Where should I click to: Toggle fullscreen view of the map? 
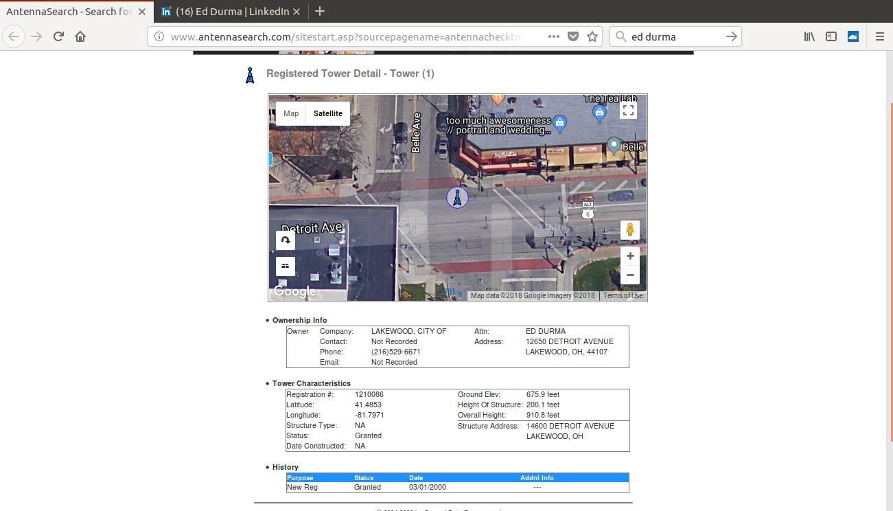tap(628, 111)
